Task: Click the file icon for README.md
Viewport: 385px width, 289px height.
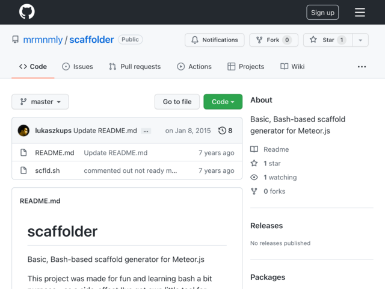Action: [23, 152]
